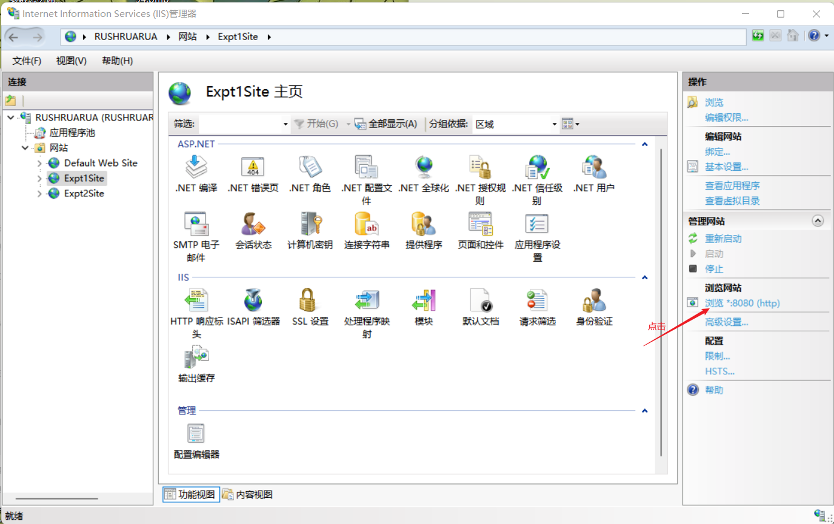The height and width of the screenshot is (524, 834).
Task: Open the 输出缓存 feature icon
Action: [x=196, y=357]
